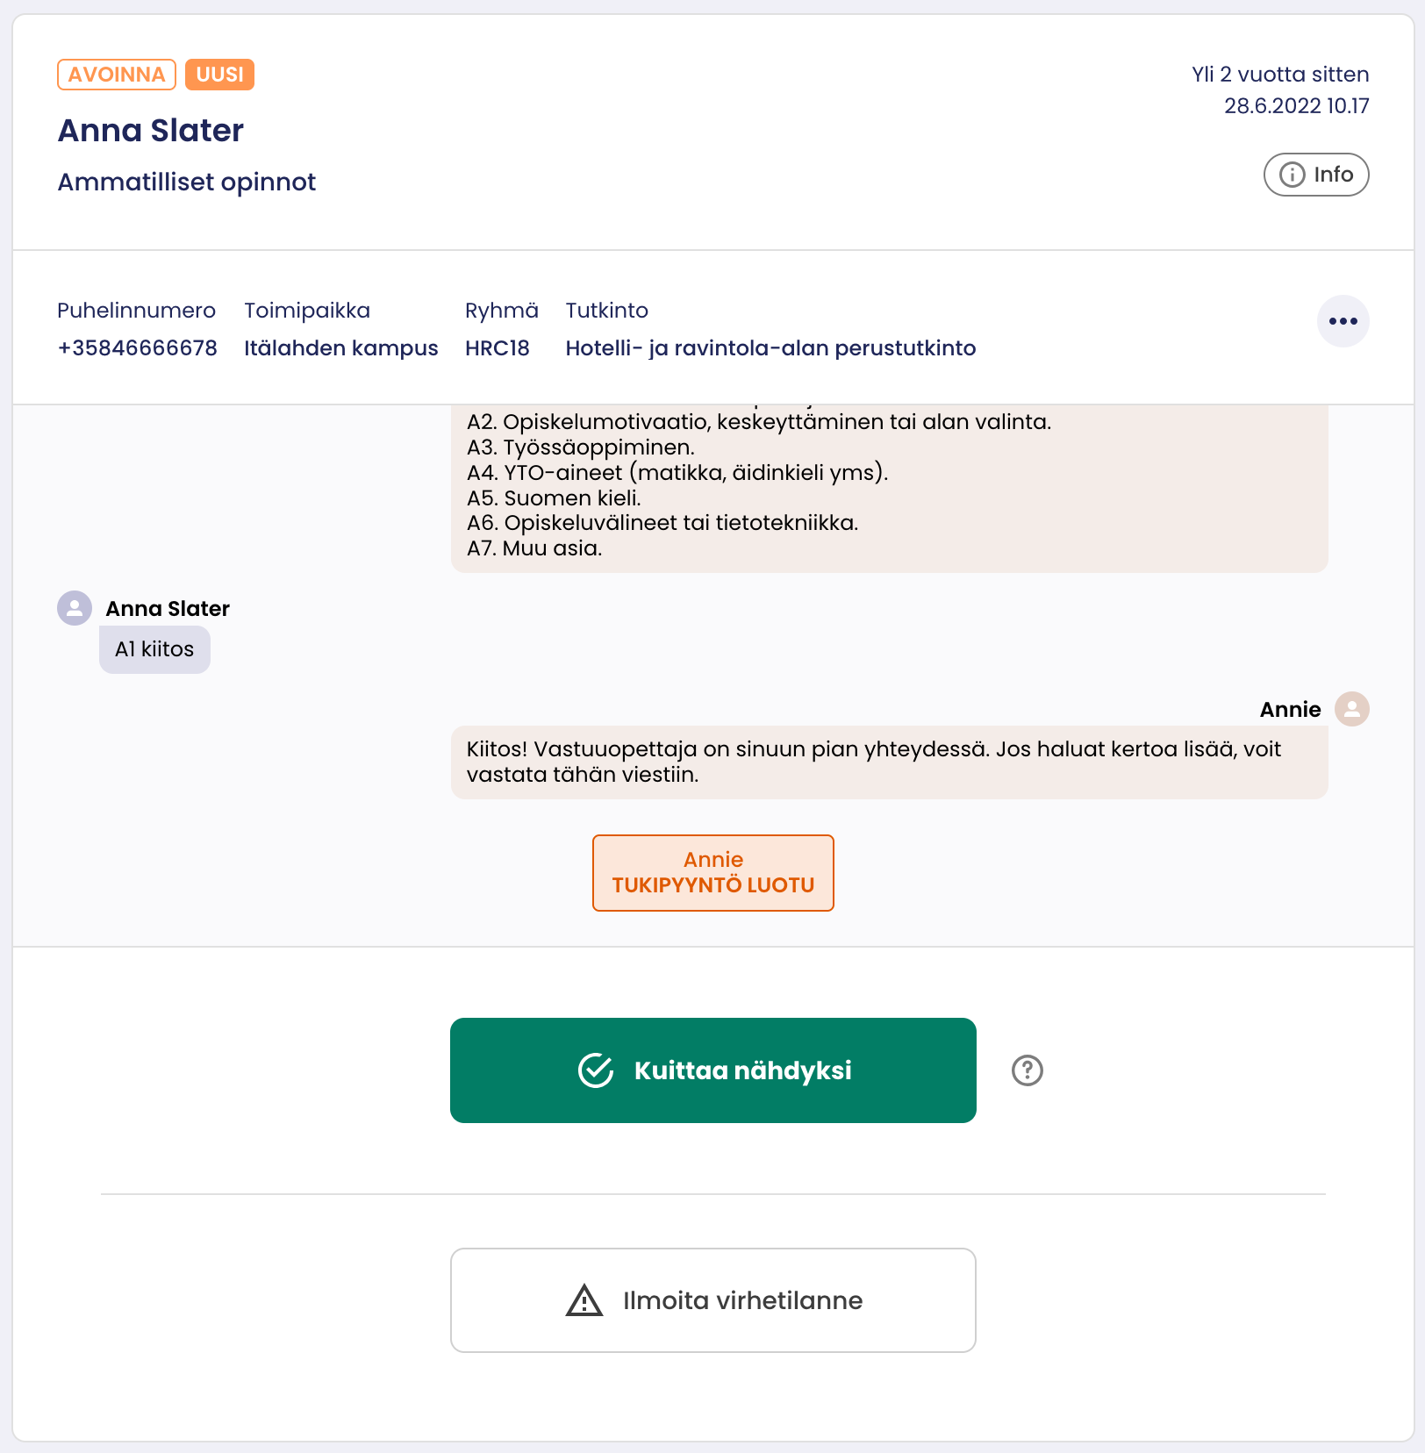Click the Itälahden kampus location text
Screen dimensions: 1425x1453
click(x=340, y=347)
